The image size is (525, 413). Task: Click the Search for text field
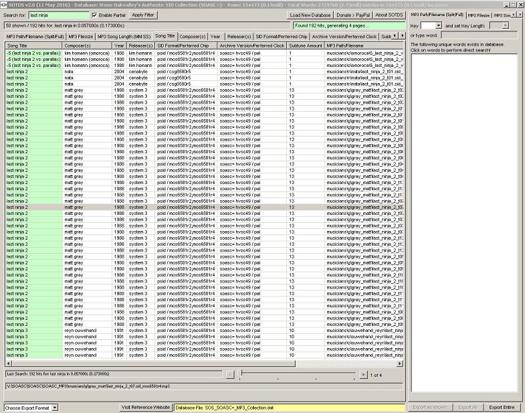59,15
